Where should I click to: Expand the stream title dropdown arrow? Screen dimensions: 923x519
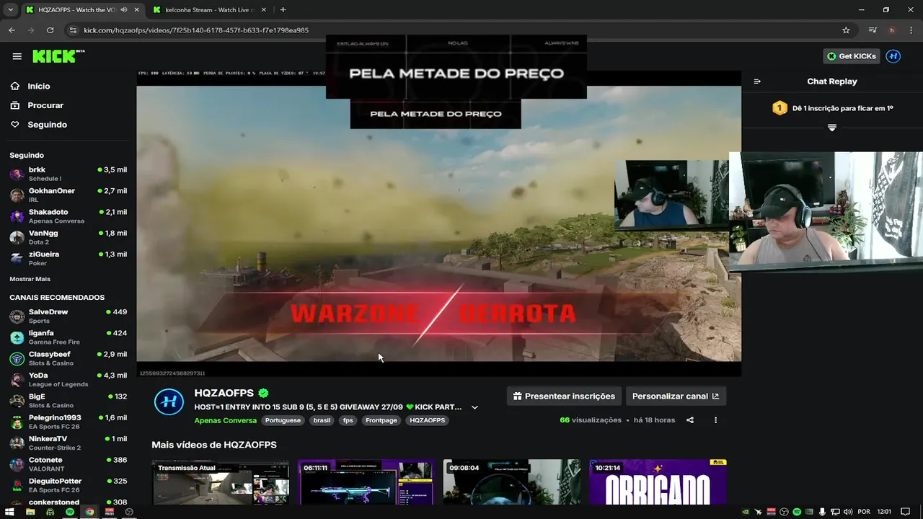tap(474, 407)
